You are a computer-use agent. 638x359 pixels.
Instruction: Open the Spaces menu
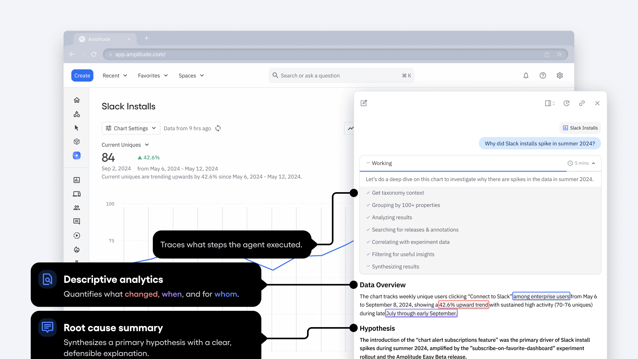[x=191, y=76]
